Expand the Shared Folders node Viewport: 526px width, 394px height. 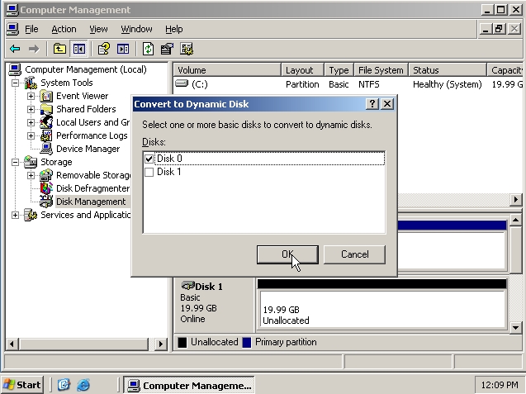click(31, 109)
